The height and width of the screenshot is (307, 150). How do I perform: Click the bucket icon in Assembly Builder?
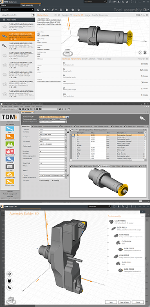(x=9, y=281)
